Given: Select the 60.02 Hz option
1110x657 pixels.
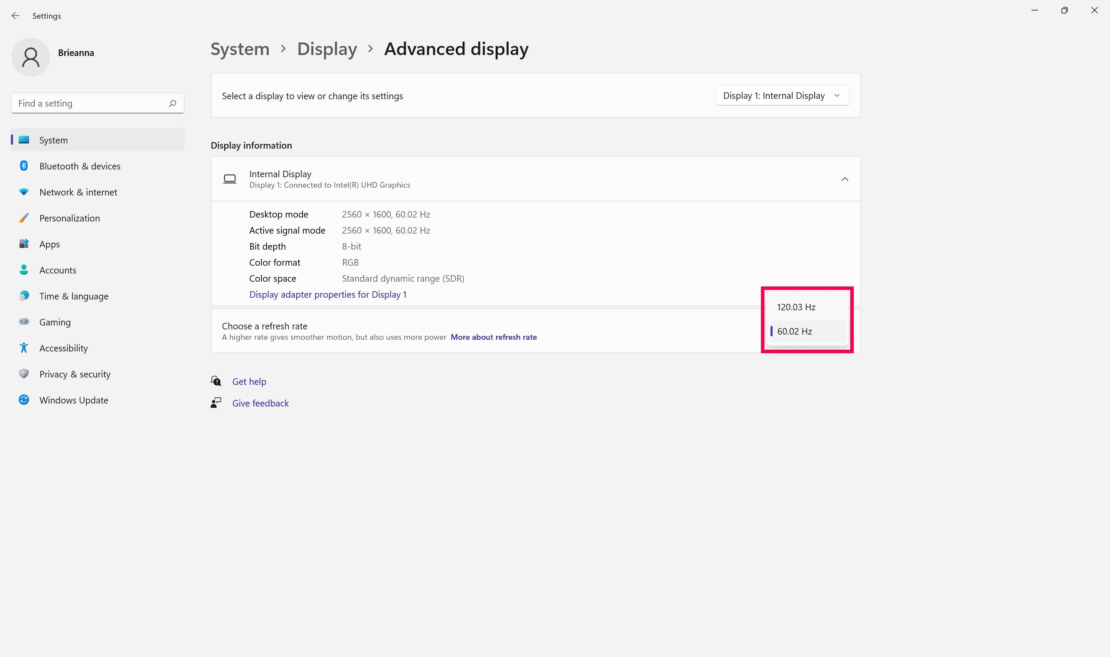Looking at the screenshot, I should click(794, 332).
